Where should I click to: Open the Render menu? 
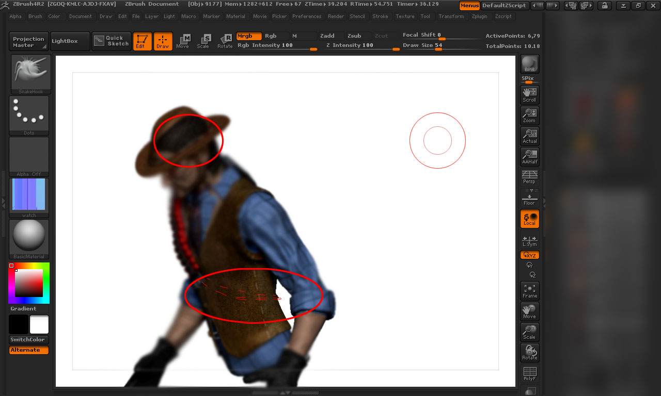[x=336, y=16]
